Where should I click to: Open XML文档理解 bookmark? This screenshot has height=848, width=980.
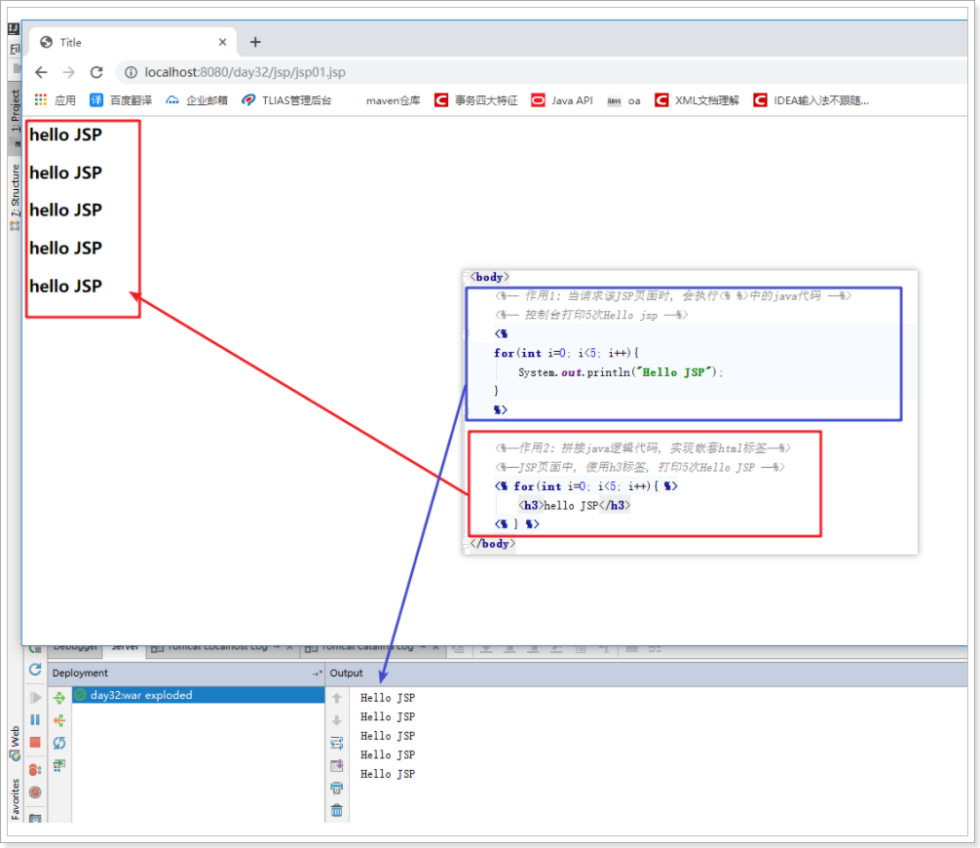tap(697, 100)
